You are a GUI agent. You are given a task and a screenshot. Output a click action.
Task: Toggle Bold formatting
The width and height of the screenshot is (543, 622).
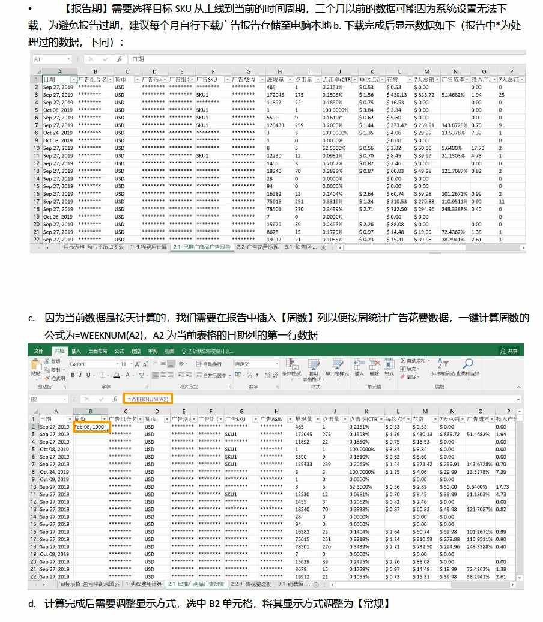[73, 375]
